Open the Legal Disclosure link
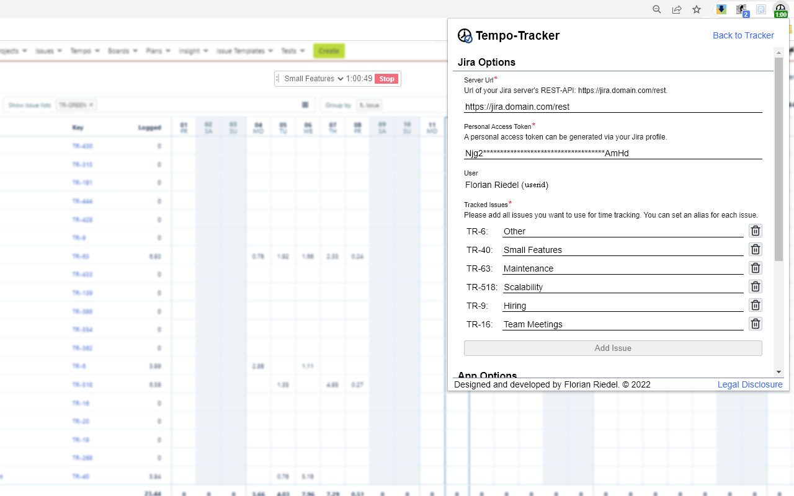The image size is (794, 496). pos(750,384)
